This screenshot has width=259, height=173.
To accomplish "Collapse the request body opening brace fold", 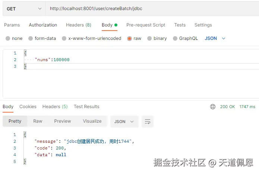I will coord(25,53).
